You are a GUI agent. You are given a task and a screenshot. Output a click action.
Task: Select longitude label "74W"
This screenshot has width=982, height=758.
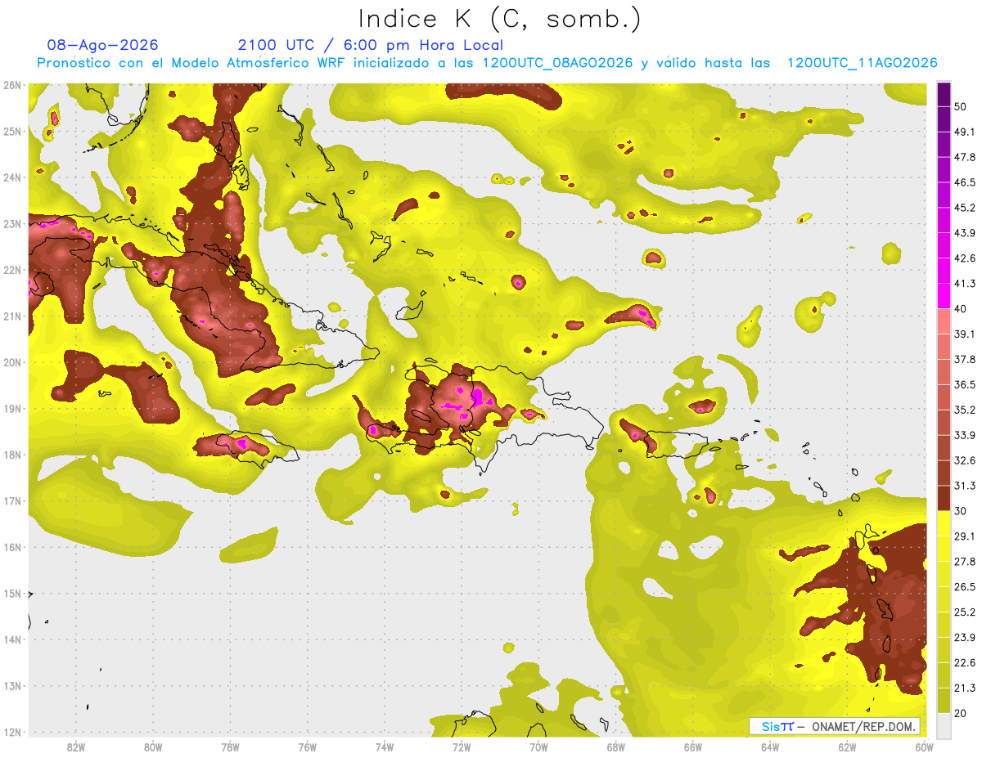click(x=385, y=747)
